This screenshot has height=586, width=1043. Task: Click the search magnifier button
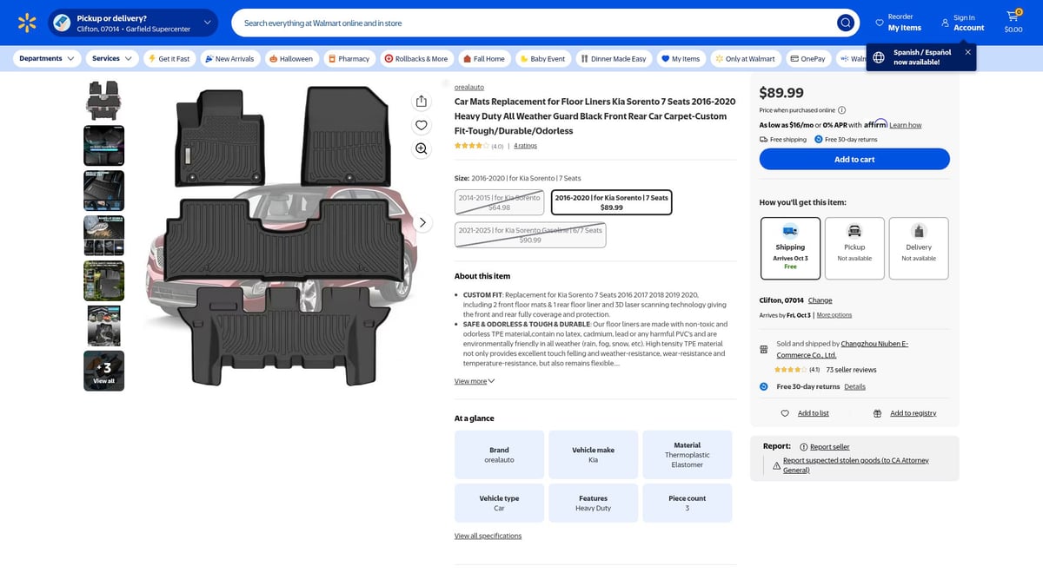(845, 23)
